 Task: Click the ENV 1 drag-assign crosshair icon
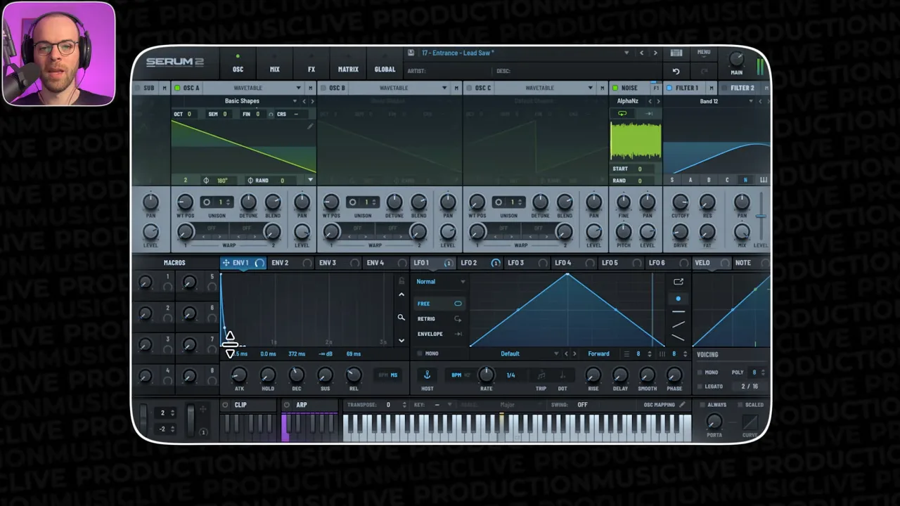point(226,263)
